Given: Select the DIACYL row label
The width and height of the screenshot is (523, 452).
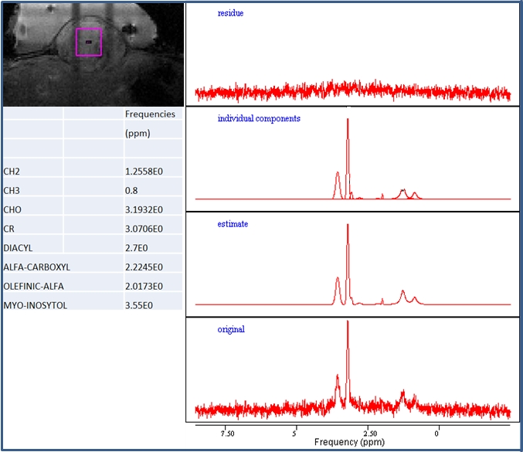Looking at the screenshot, I should 18,248.
